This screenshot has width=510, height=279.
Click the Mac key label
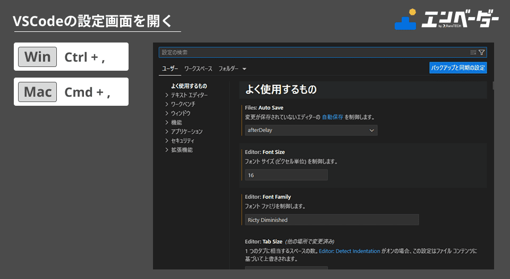tap(37, 92)
